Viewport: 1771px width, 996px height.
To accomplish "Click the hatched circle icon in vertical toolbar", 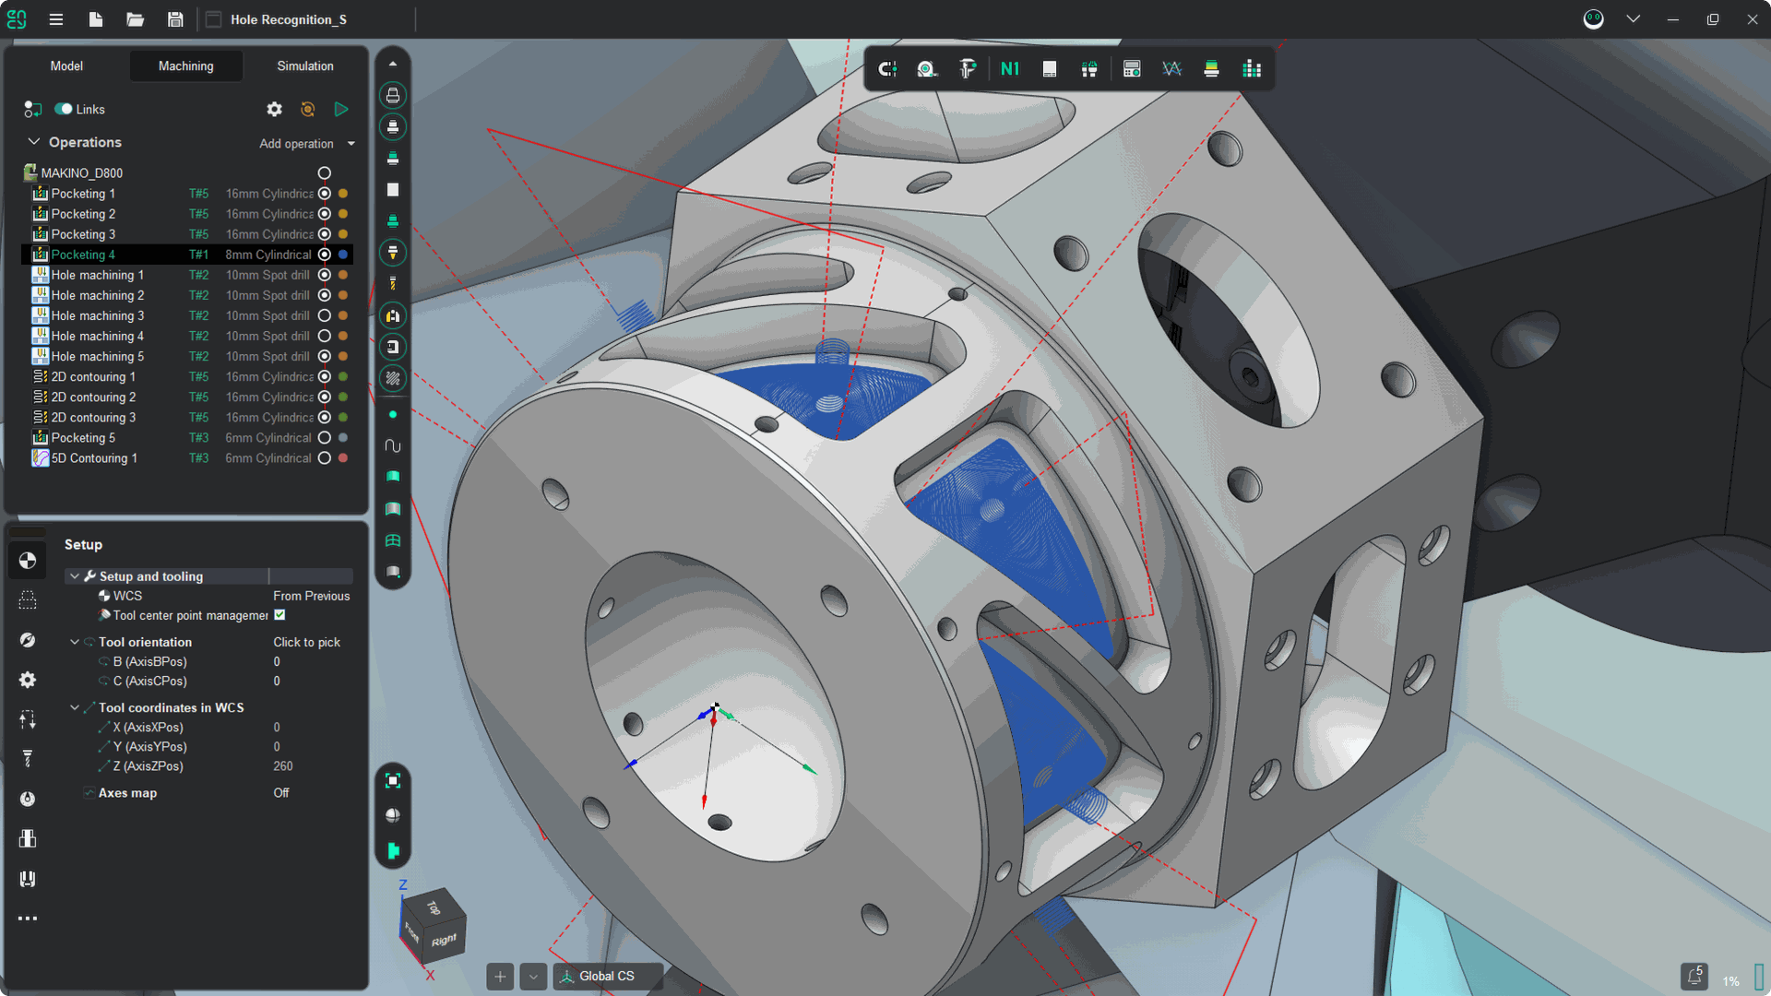I will point(393,378).
